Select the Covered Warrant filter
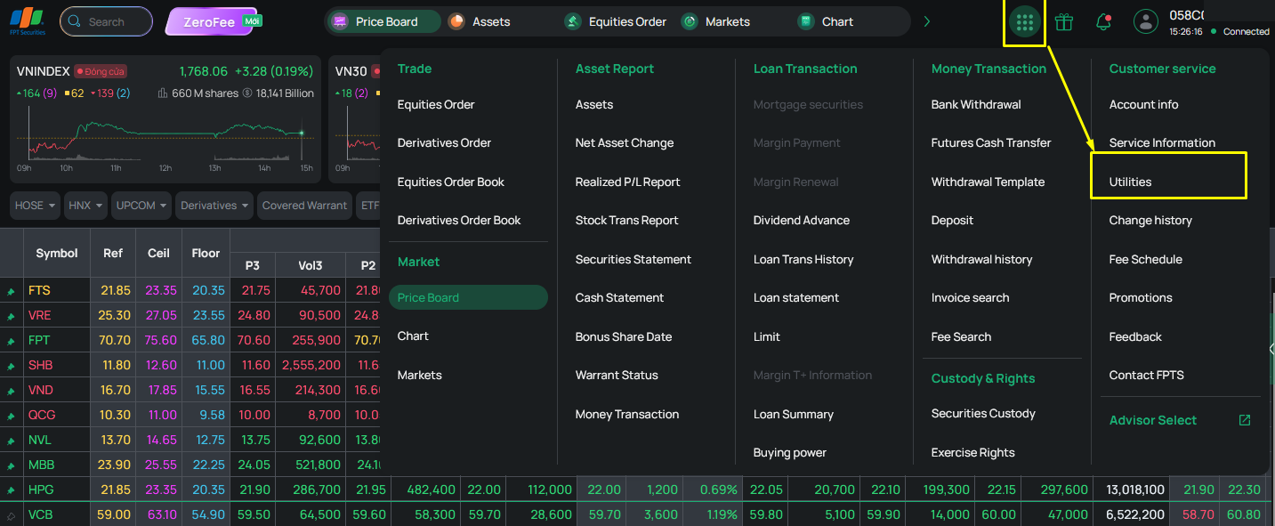This screenshot has width=1275, height=526. (304, 206)
